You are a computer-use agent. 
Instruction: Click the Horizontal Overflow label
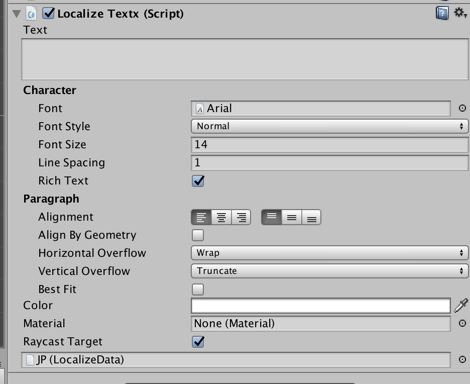click(x=92, y=253)
